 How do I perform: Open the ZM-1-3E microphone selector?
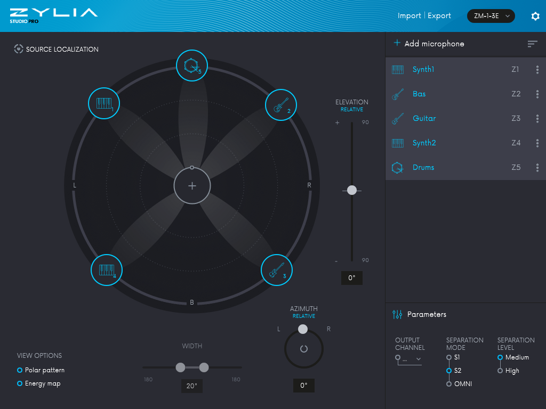click(x=491, y=16)
